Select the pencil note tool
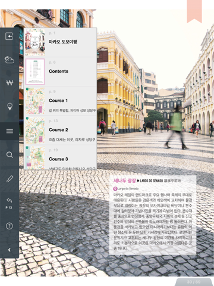Viewport: 214px width, 286px height. click(x=10, y=179)
